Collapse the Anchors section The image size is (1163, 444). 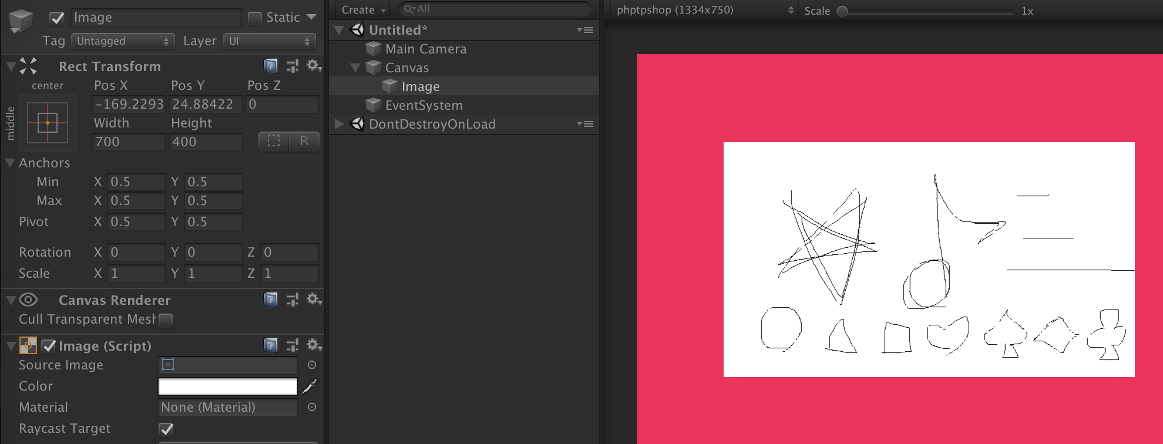coord(10,163)
